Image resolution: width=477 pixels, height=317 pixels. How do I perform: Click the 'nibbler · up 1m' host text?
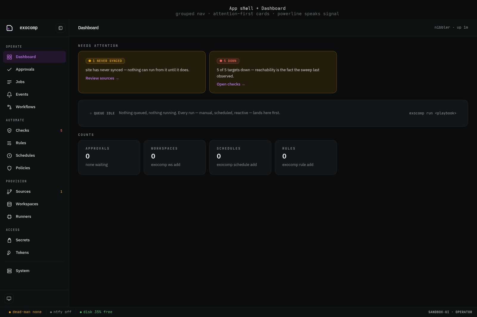[451, 27]
